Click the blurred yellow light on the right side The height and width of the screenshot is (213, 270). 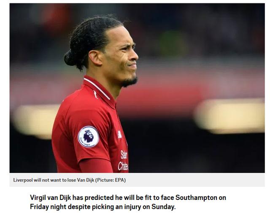coord(229,116)
